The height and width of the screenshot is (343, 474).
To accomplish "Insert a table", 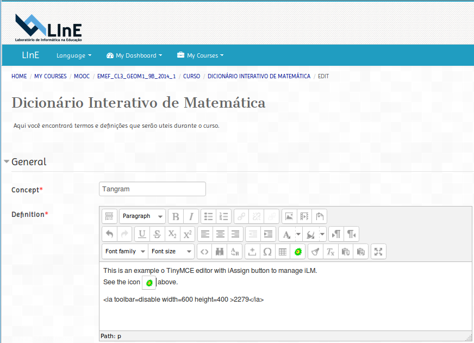I will pyautogui.click(x=283, y=252).
